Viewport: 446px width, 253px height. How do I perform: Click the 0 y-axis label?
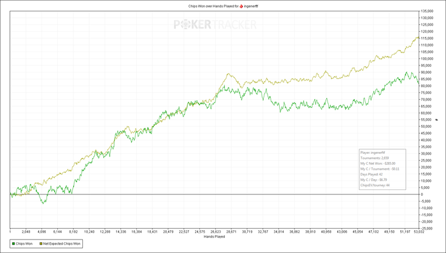coord(422,195)
